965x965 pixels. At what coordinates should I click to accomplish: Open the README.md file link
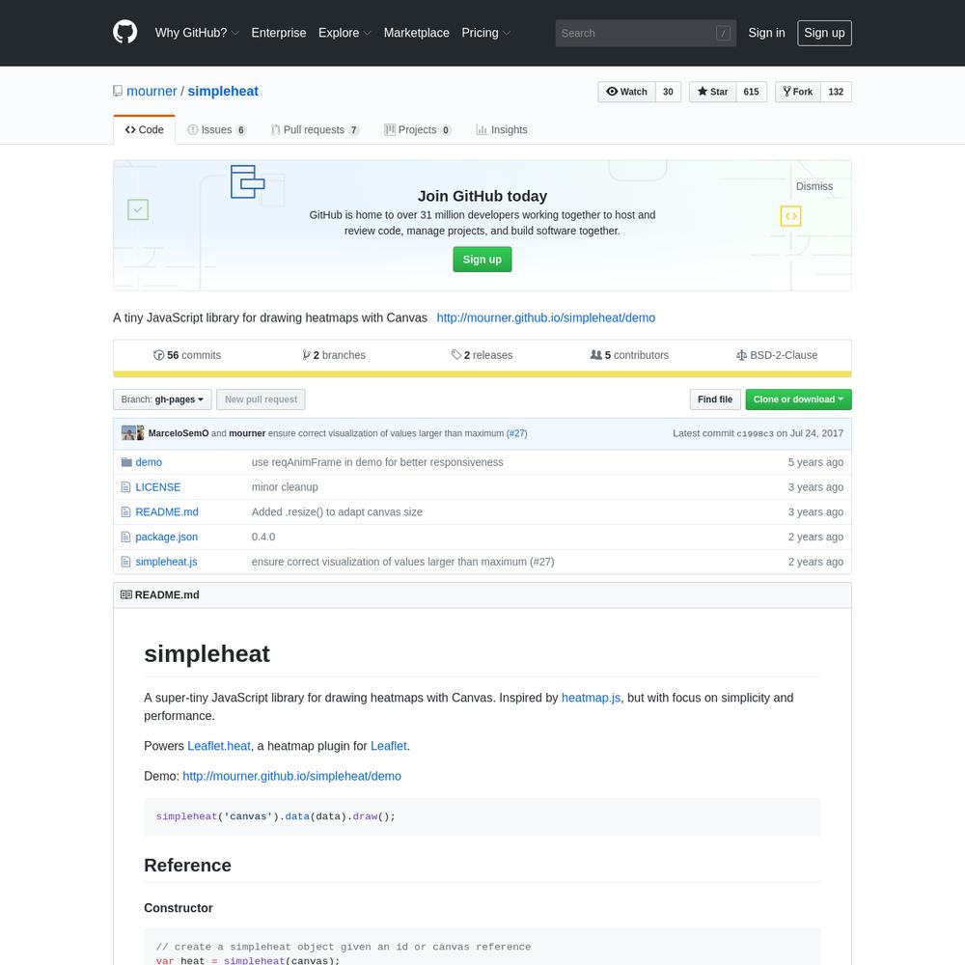167,512
